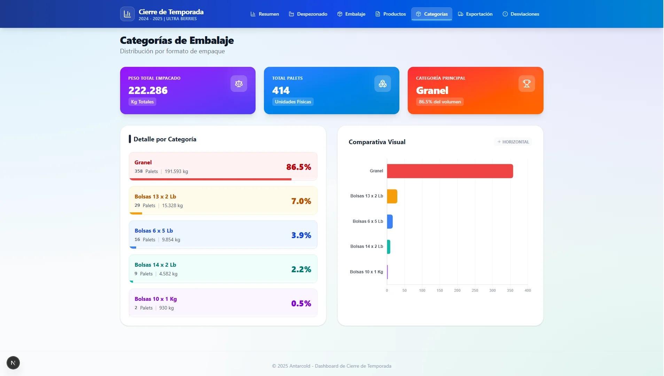664x376 pixels.
Task: Click the scales icon on Peso Total card
Action: (x=239, y=84)
